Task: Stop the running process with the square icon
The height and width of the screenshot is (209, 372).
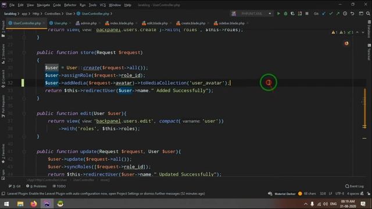Action: point(307,14)
